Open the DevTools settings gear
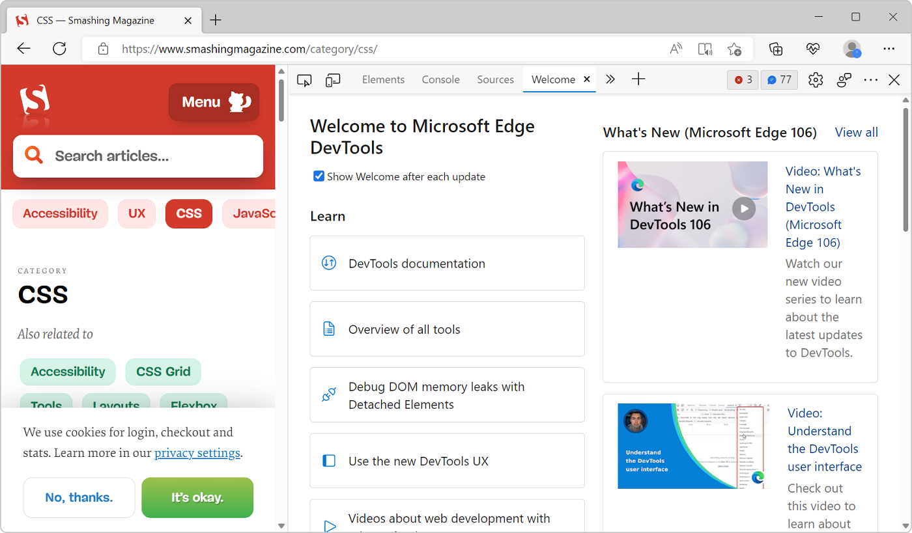Screen dimensions: 912x533 click(815, 79)
